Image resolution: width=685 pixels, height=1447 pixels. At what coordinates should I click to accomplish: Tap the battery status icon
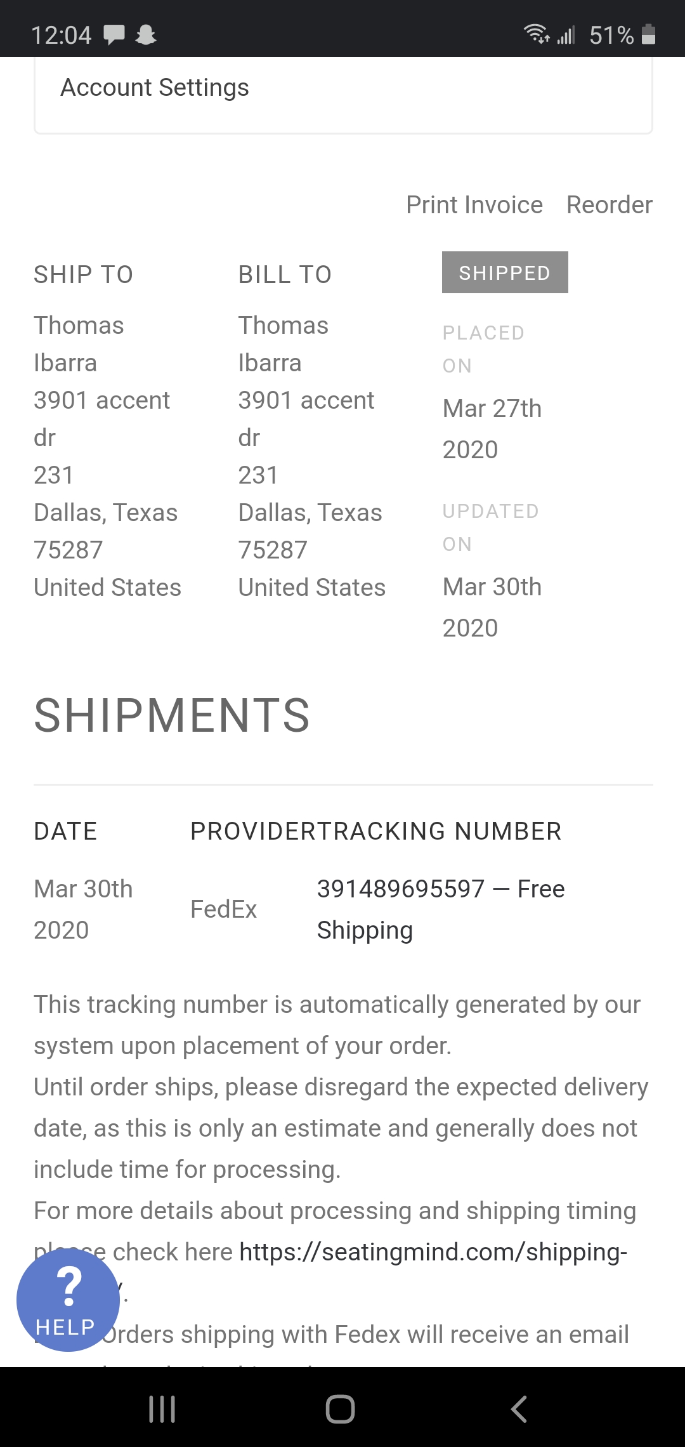coord(648,34)
